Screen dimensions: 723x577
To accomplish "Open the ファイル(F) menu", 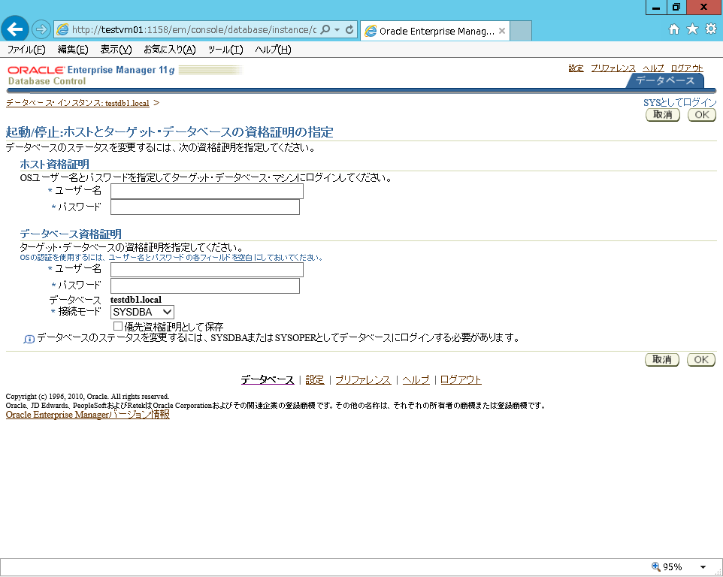I will [x=26, y=50].
